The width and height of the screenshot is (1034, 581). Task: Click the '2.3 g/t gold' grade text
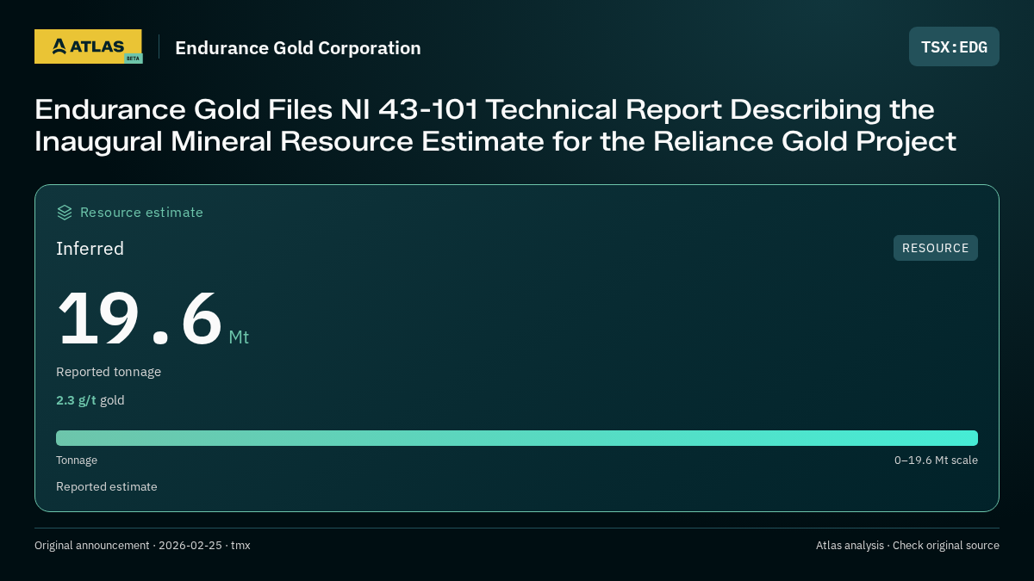(90, 400)
